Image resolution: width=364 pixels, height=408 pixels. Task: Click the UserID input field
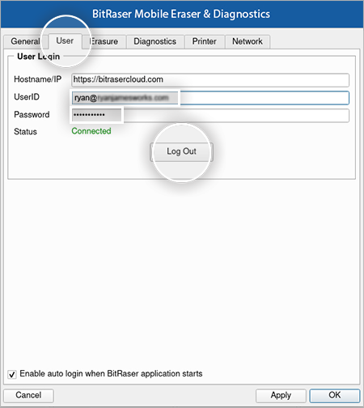(x=210, y=98)
